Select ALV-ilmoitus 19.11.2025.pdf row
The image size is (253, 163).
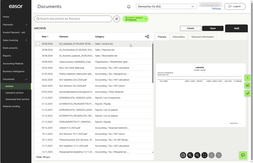93,134
